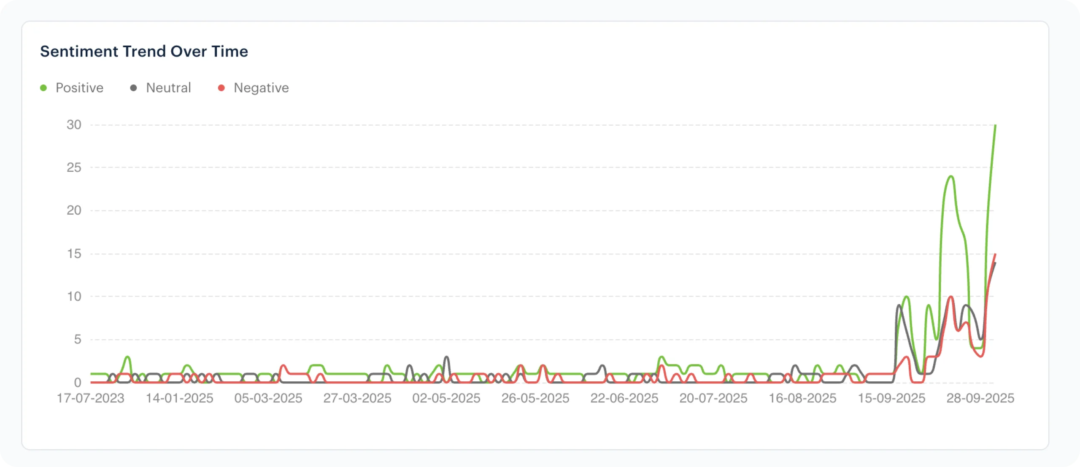This screenshot has height=467, width=1080.
Task: Click the 02-05-2025 date axis label
Action: (x=446, y=398)
